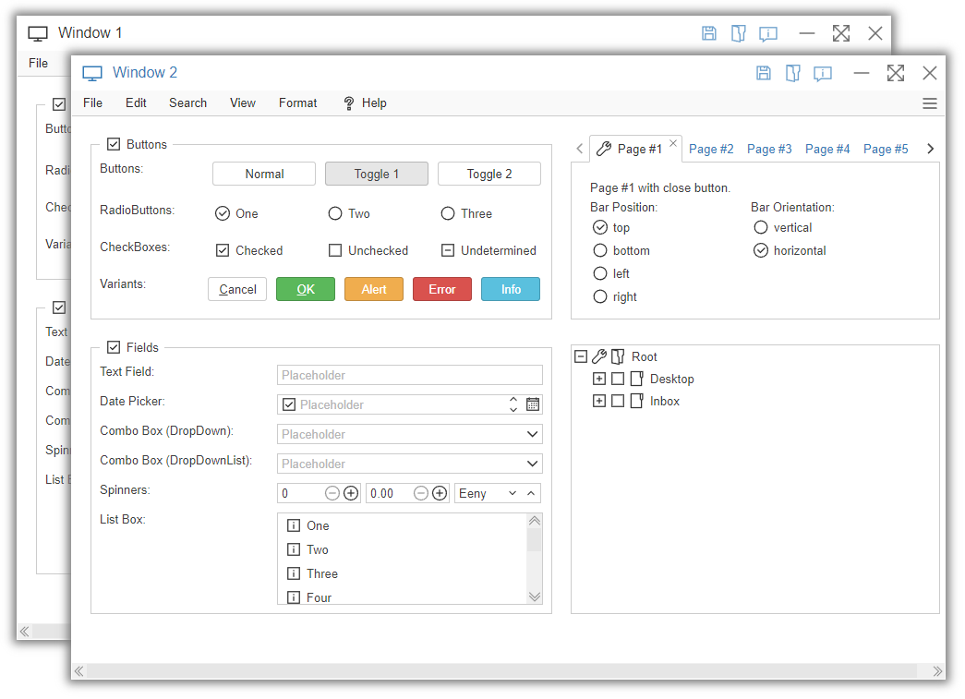Select previous value in Eeny spinner (up chevron)
Screen dimensions: 965x699
coord(530,493)
